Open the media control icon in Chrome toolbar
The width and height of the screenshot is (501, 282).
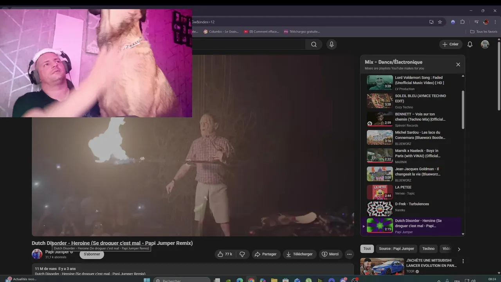476,22
